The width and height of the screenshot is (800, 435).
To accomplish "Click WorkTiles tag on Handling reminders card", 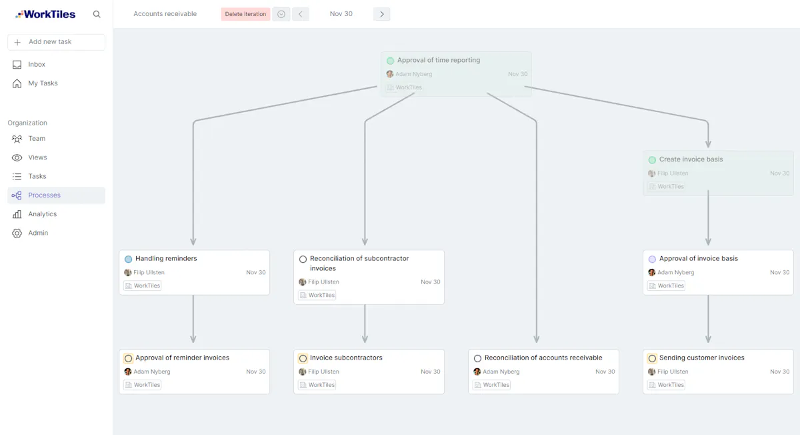I will (143, 286).
